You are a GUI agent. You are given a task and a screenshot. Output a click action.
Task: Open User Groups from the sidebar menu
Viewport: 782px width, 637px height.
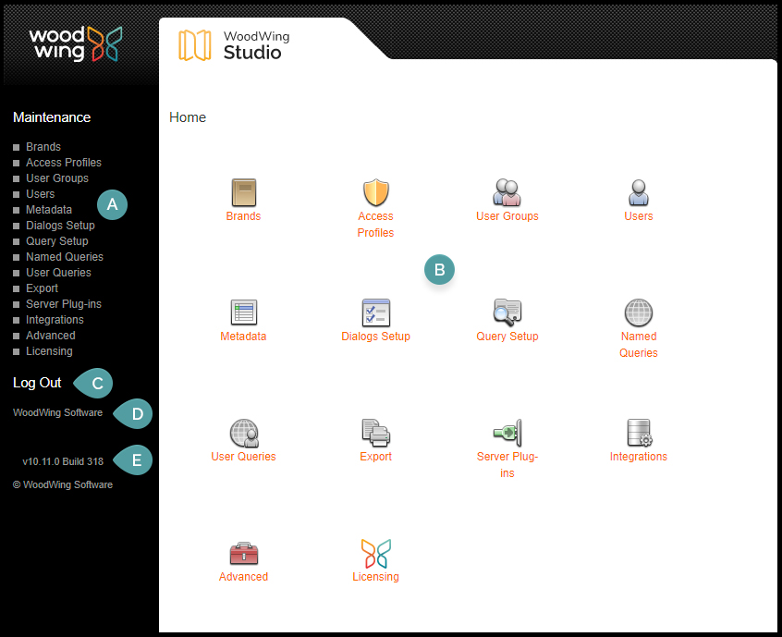pos(57,178)
